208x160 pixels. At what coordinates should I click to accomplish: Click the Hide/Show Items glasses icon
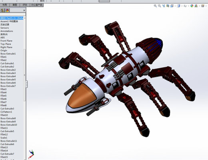coord(185,6)
